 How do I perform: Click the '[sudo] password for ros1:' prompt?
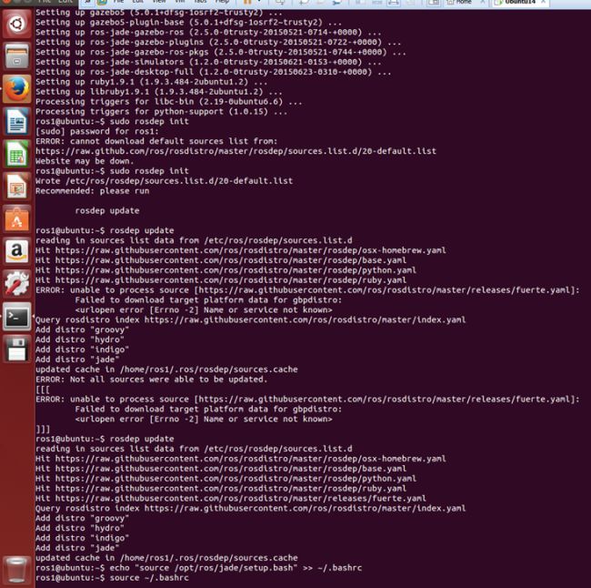click(x=97, y=131)
